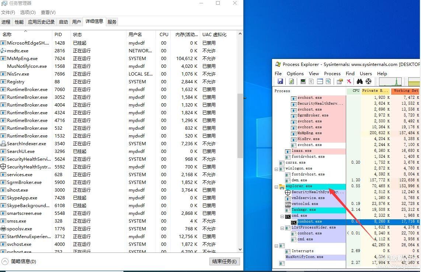Click the black console icon of cmd.exe under explorer
Viewport: 421px width, 272px height.
coord(288,216)
